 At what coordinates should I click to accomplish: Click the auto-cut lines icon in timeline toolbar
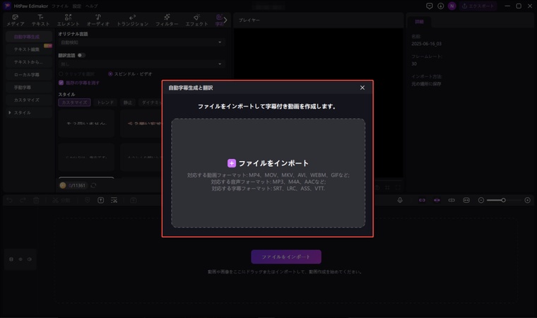(x=114, y=200)
